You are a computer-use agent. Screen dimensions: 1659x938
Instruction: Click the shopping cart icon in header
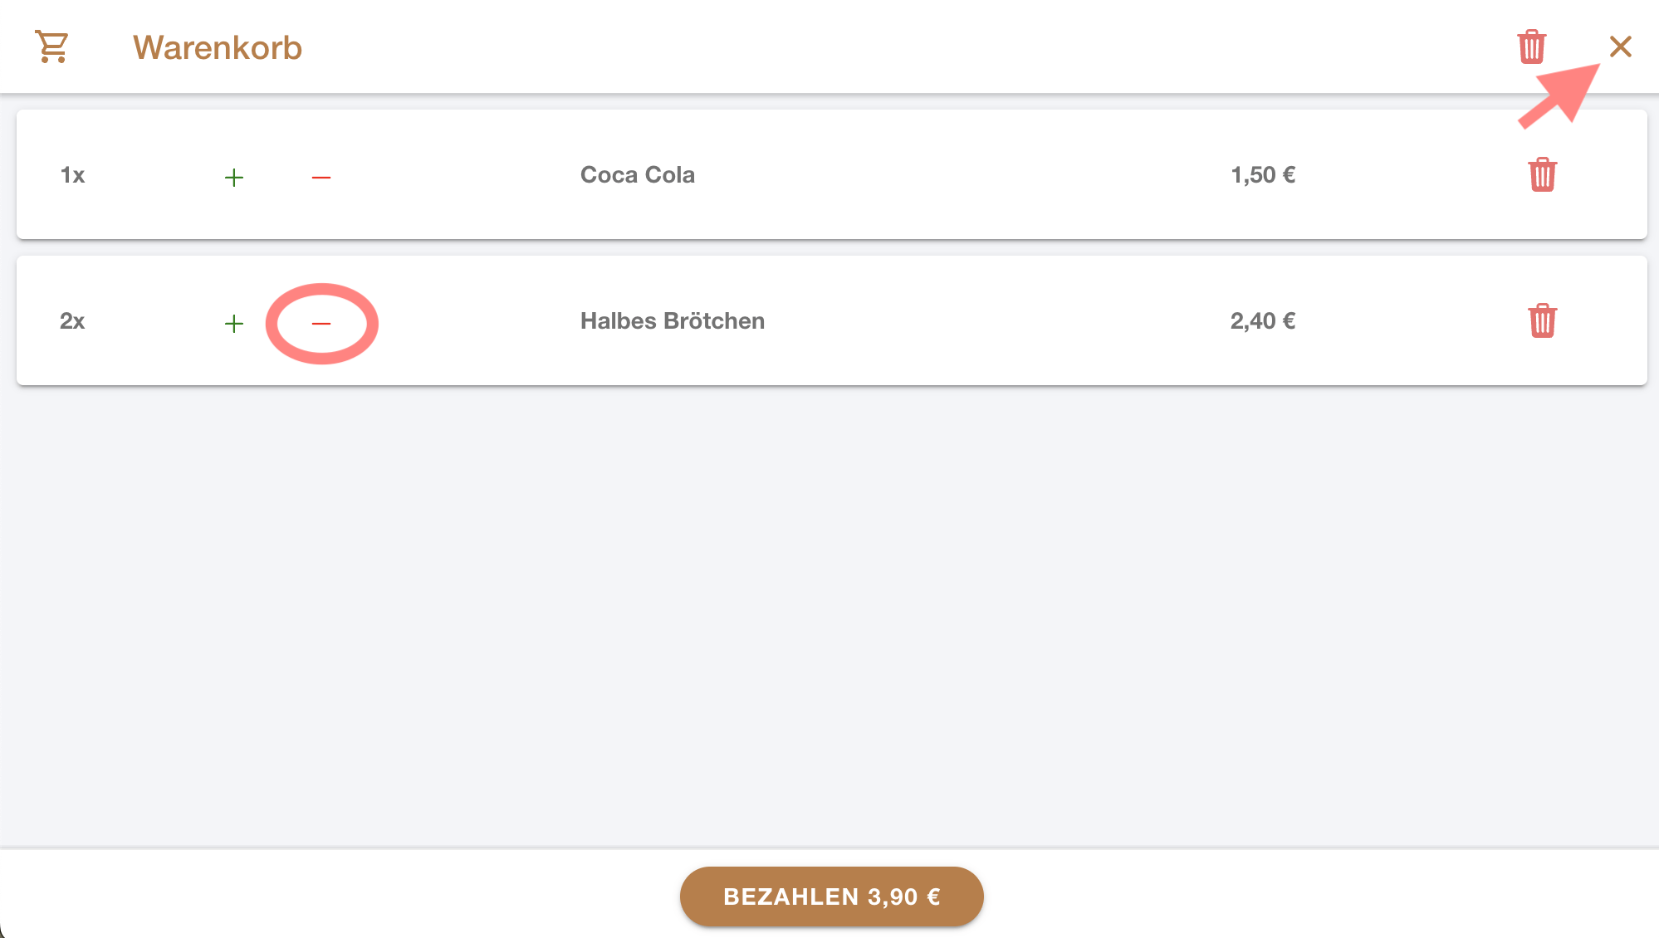51,46
